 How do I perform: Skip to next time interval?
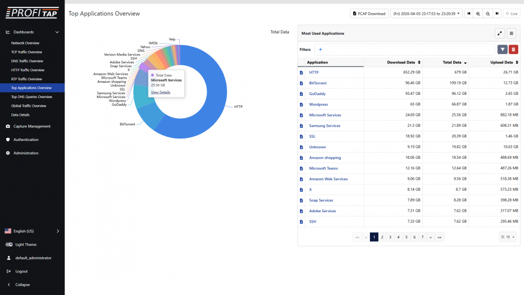(x=497, y=14)
